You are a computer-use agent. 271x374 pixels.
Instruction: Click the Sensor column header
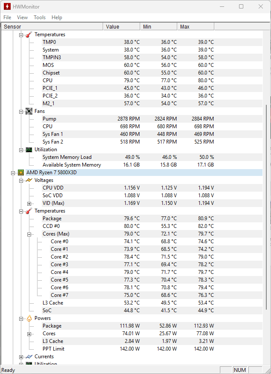click(x=51, y=27)
